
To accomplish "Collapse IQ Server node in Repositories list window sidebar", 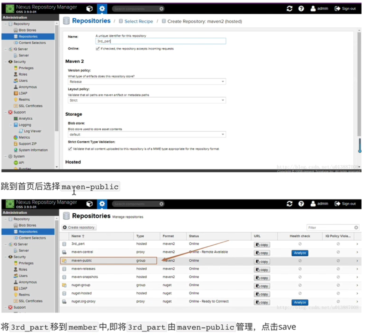I will point(6,244).
